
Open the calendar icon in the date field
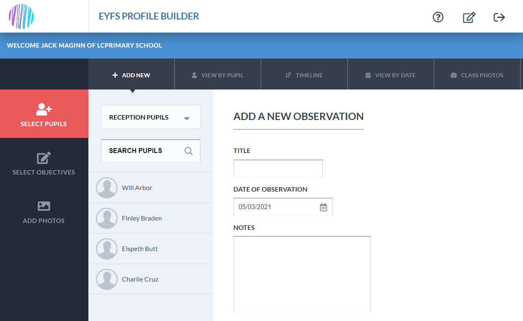tap(323, 207)
